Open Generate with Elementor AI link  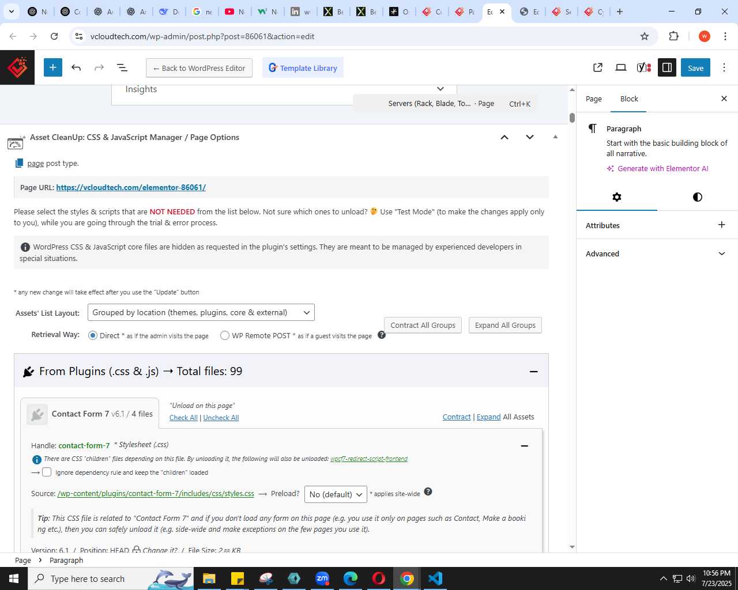657,168
